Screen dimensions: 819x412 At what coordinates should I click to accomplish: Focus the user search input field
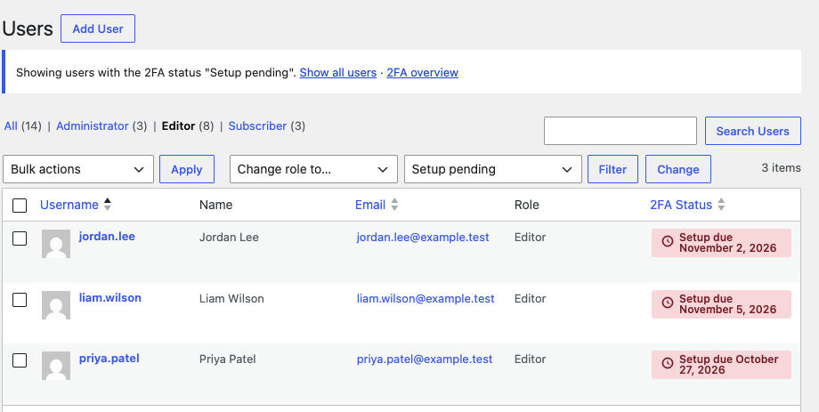click(620, 131)
